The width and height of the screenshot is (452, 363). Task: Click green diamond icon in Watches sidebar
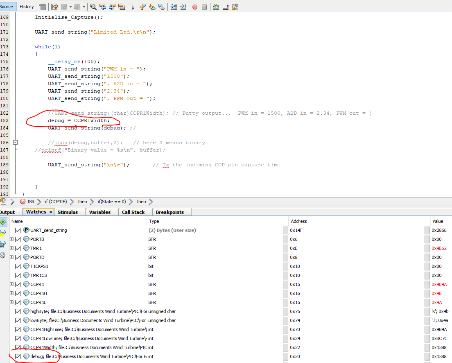point(3,222)
